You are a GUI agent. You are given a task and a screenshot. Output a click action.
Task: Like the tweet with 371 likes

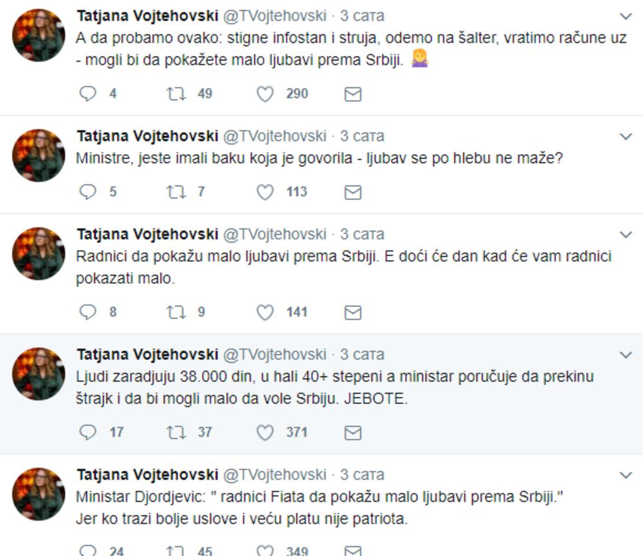pyautogui.click(x=265, y=433)
